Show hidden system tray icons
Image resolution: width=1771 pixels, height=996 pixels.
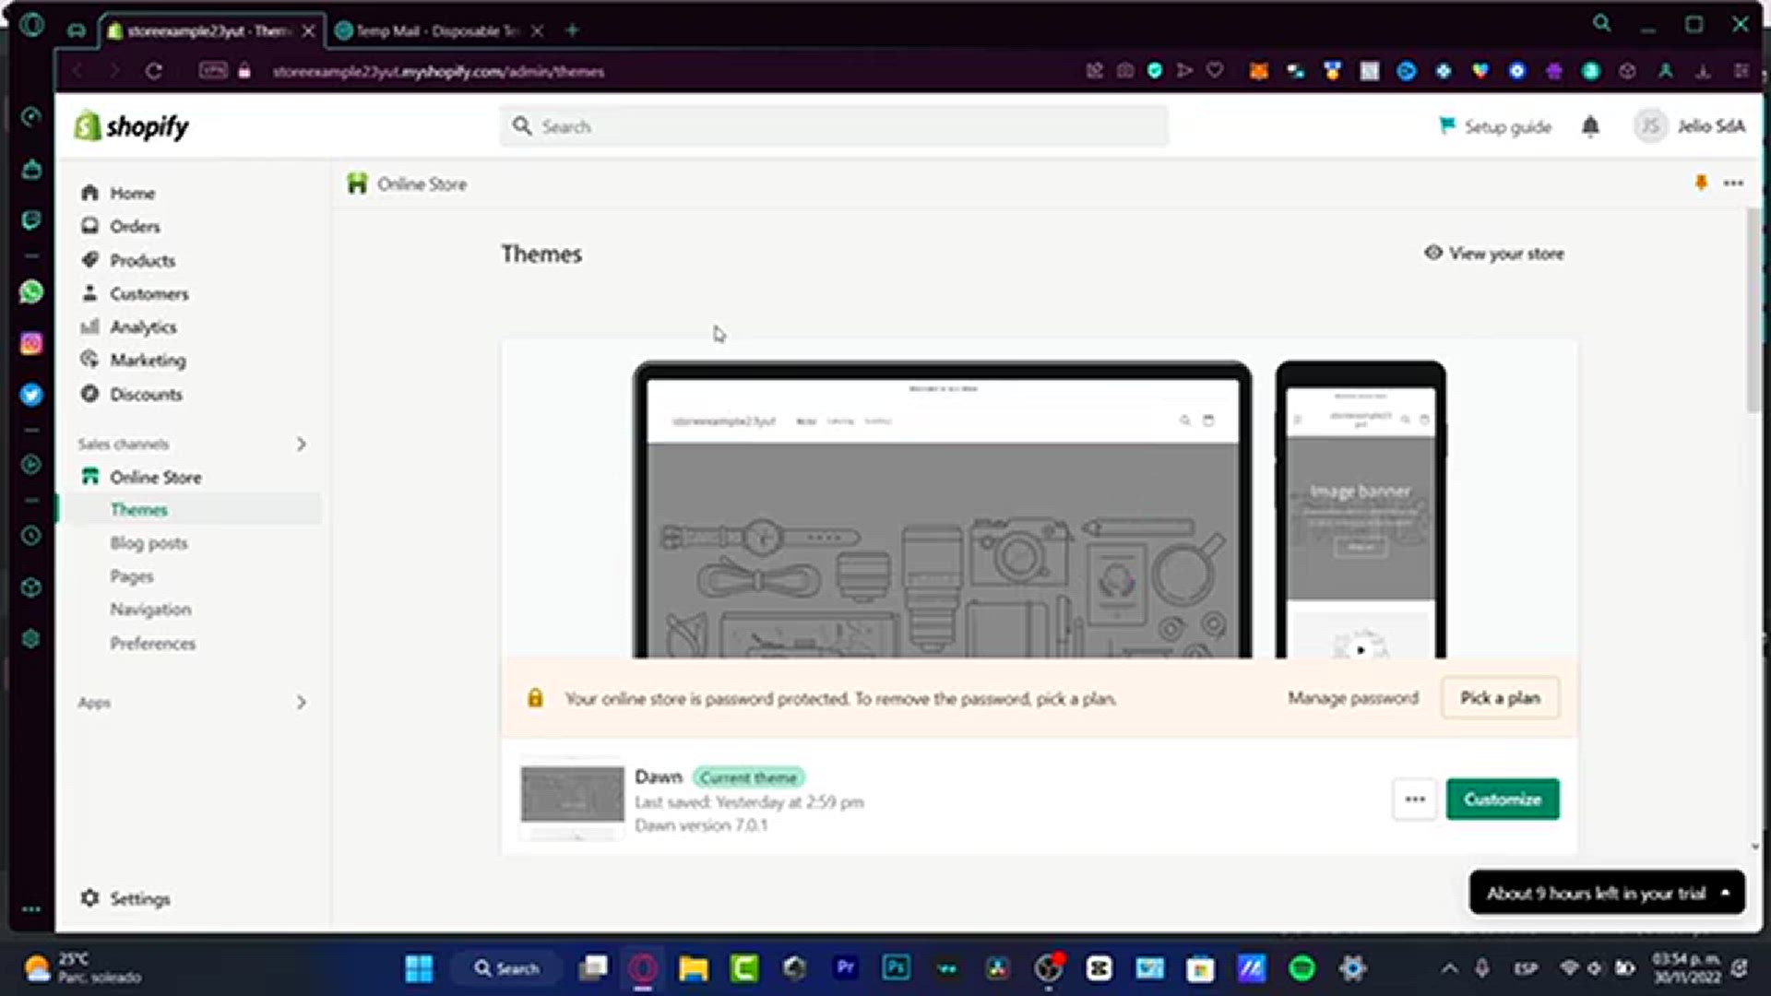[1449, 968]
